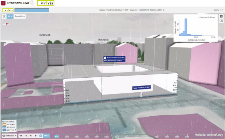Open the Standard visibility dropdown
Viewport: 225px width, 139px height.
pyautogui.click(x=9, y=136)
